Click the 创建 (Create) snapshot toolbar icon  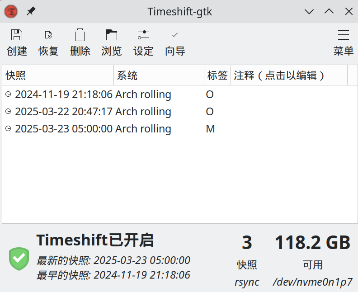coord(17,35)
